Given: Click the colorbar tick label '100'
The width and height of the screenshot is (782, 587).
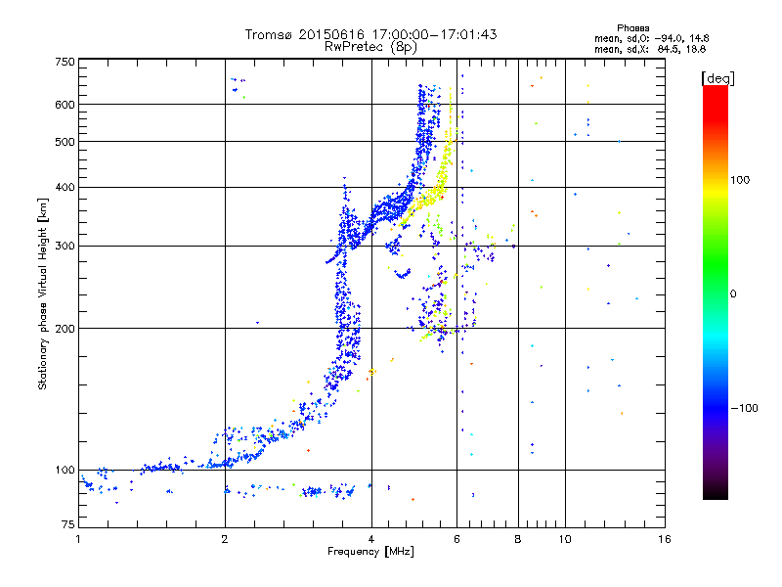Looking at the screenshot, I should 740,180.
